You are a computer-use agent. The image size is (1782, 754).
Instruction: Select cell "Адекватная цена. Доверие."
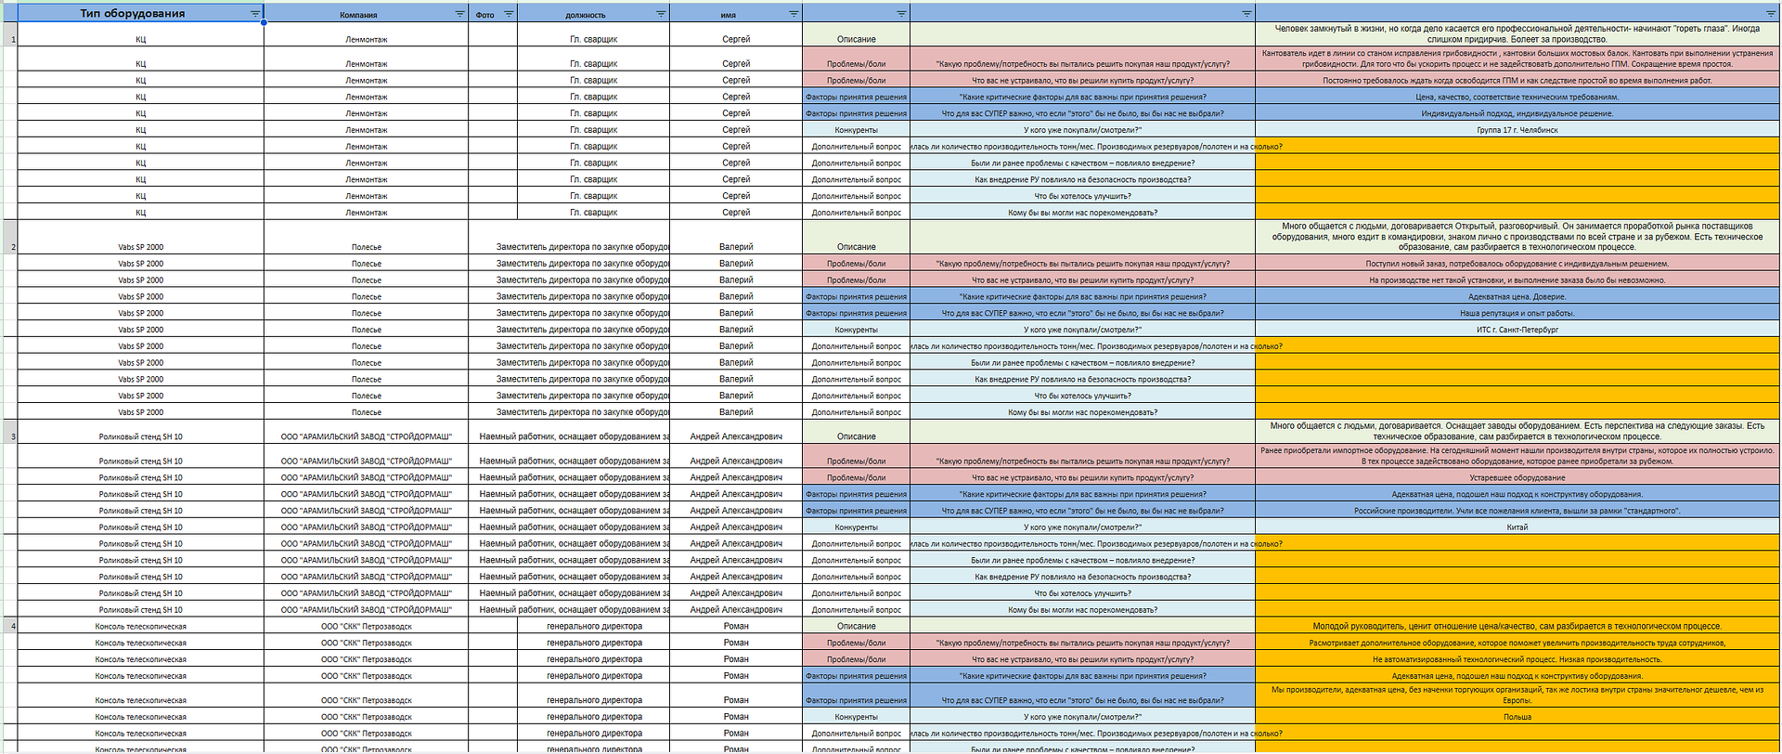(1517, 296)
